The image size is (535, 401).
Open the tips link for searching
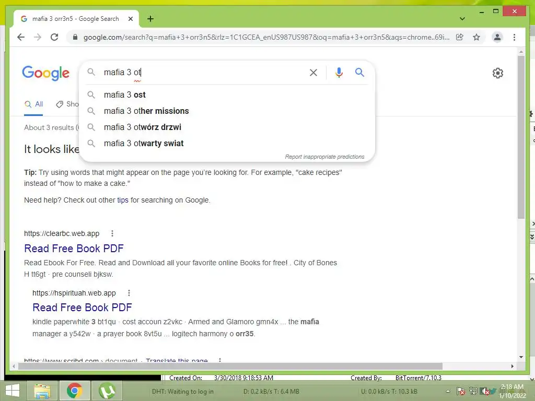tap(123, 200)
